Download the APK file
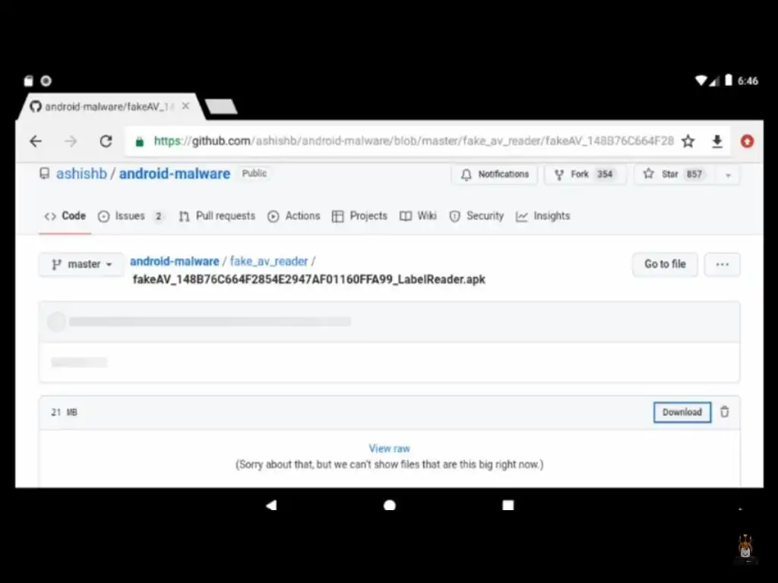 pos(682,412)
